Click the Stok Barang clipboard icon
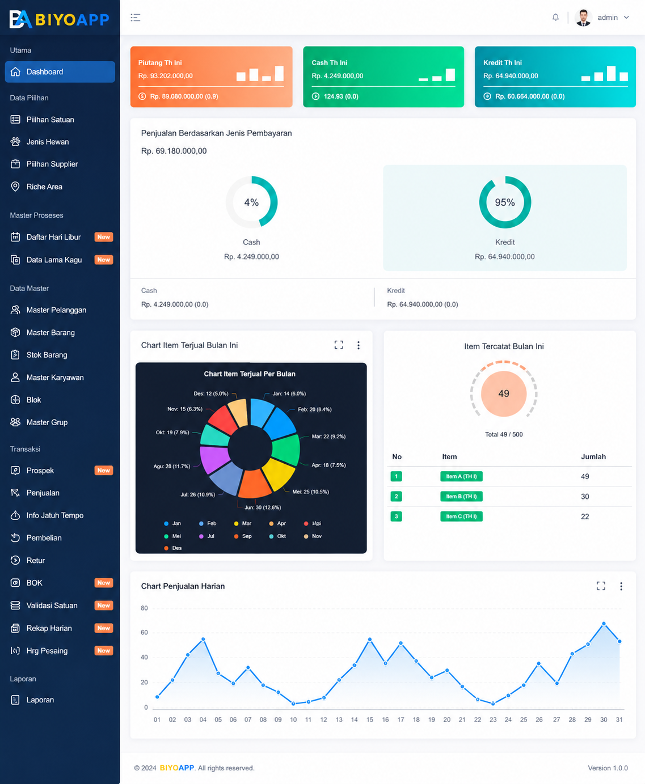This screenshot has width=645, height=784. click(x=15, y=355)
